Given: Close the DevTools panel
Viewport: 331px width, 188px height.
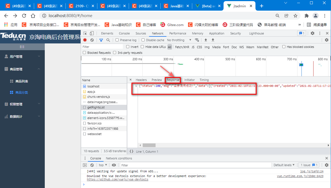Looking at the screenshot, I should [x=327, y=33].
